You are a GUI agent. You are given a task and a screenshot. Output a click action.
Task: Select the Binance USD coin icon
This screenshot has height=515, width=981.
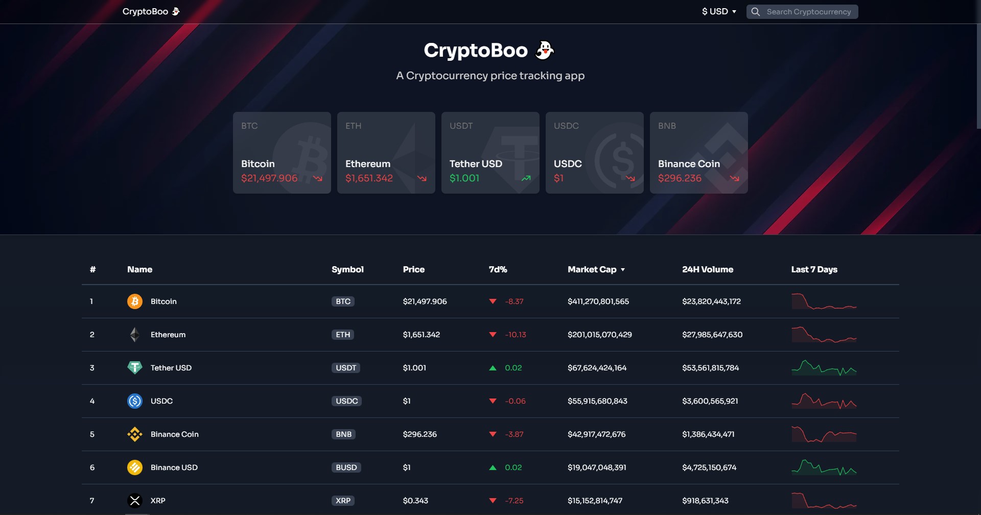point(134,467)
